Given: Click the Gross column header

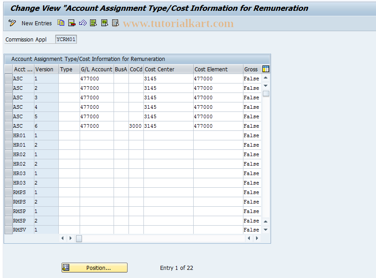Looking at the screenshot, I should [x=252, y=69].
